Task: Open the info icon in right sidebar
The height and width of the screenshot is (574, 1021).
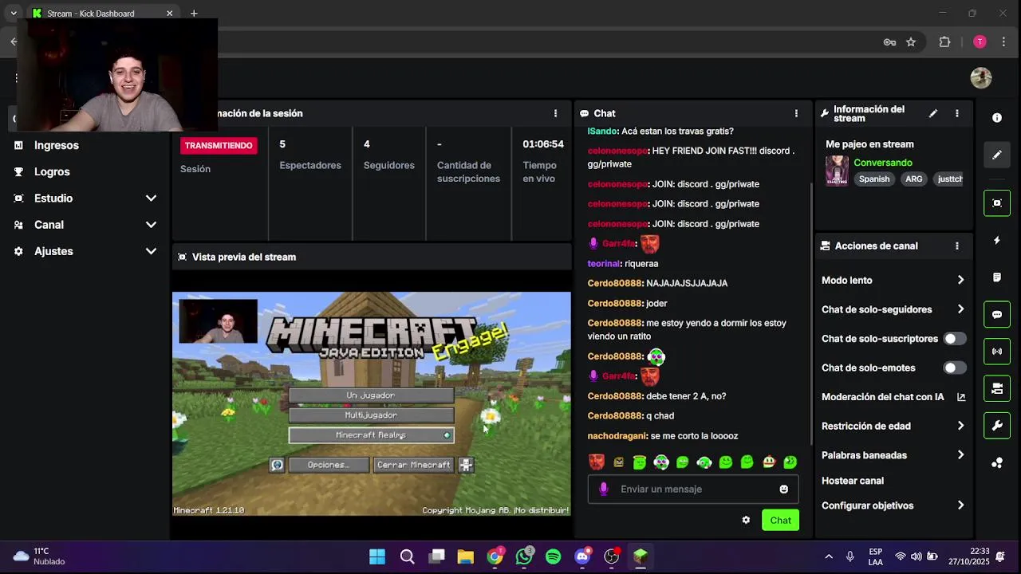Action: click(x=997, y=118)
